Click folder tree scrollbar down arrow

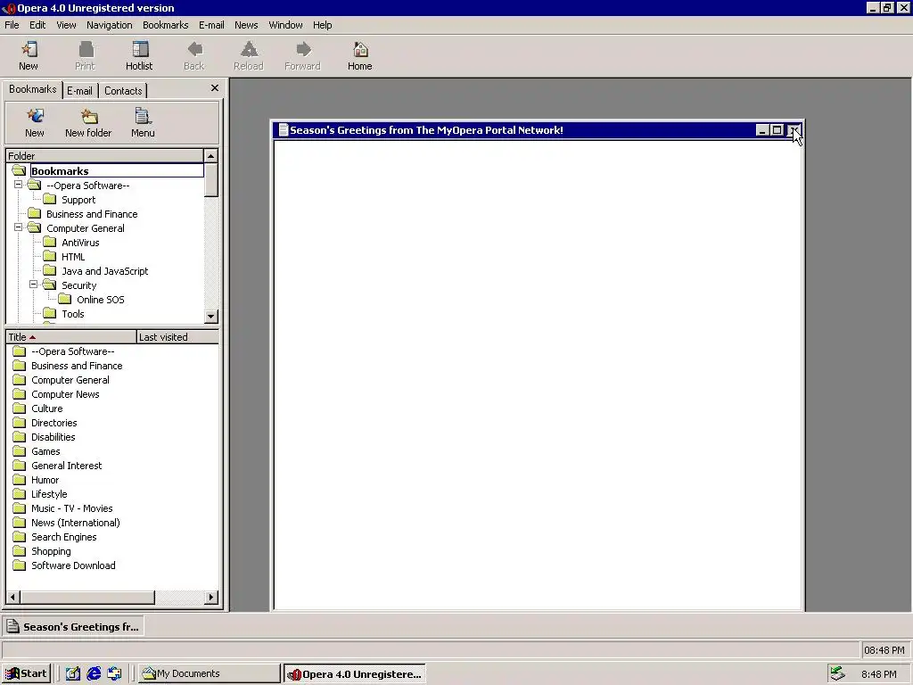pos(210,317)
